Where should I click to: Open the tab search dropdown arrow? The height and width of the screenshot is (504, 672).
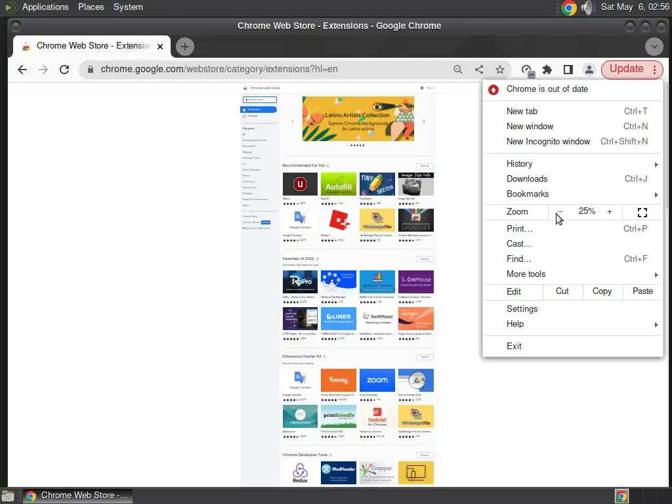click(x=654, y=47)
